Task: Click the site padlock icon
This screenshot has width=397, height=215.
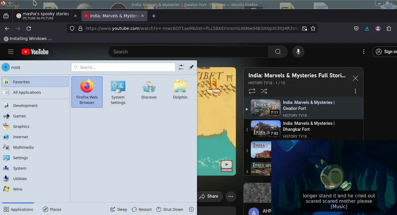Action: [x=80, y=28]
